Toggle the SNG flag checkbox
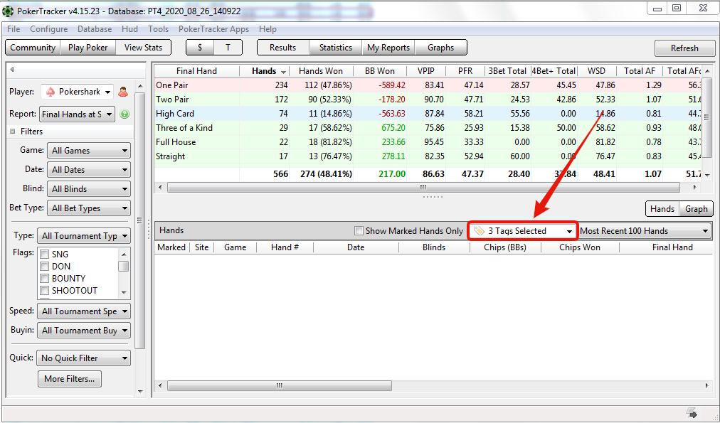 point(45,255)
